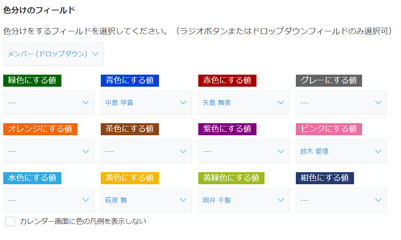401x240 pixels.
Task: Open the green color value dropdown
Action: coord(49,103)
